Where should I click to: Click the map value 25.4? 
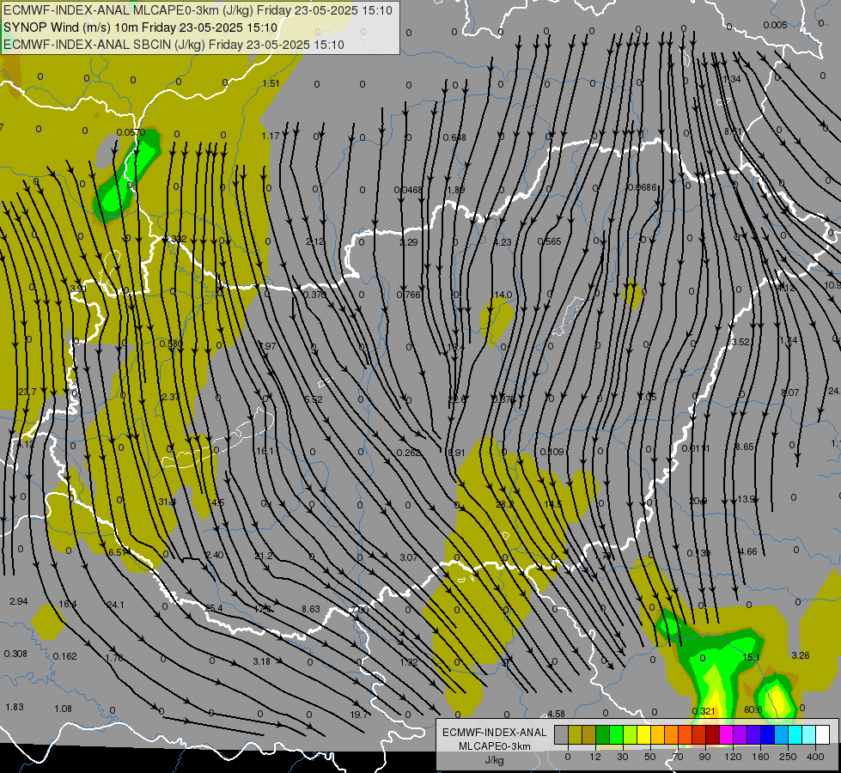(x=213, y=608)
